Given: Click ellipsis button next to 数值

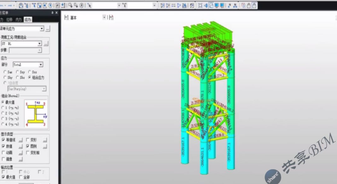Looking at the screenshot, I should click(21, 147).
